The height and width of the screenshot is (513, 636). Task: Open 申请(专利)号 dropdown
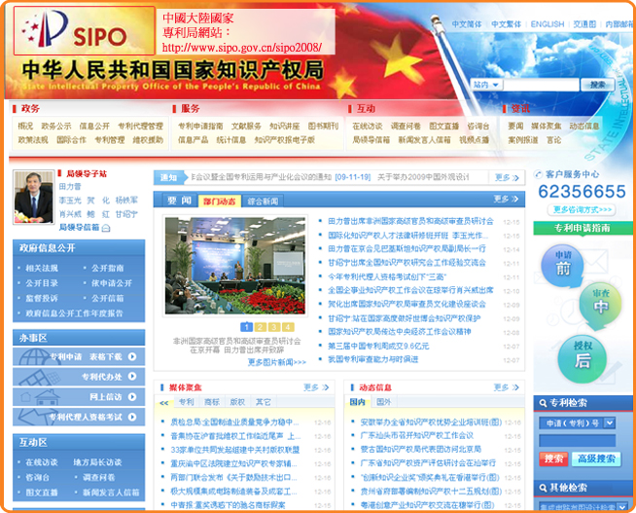[609, 423]
